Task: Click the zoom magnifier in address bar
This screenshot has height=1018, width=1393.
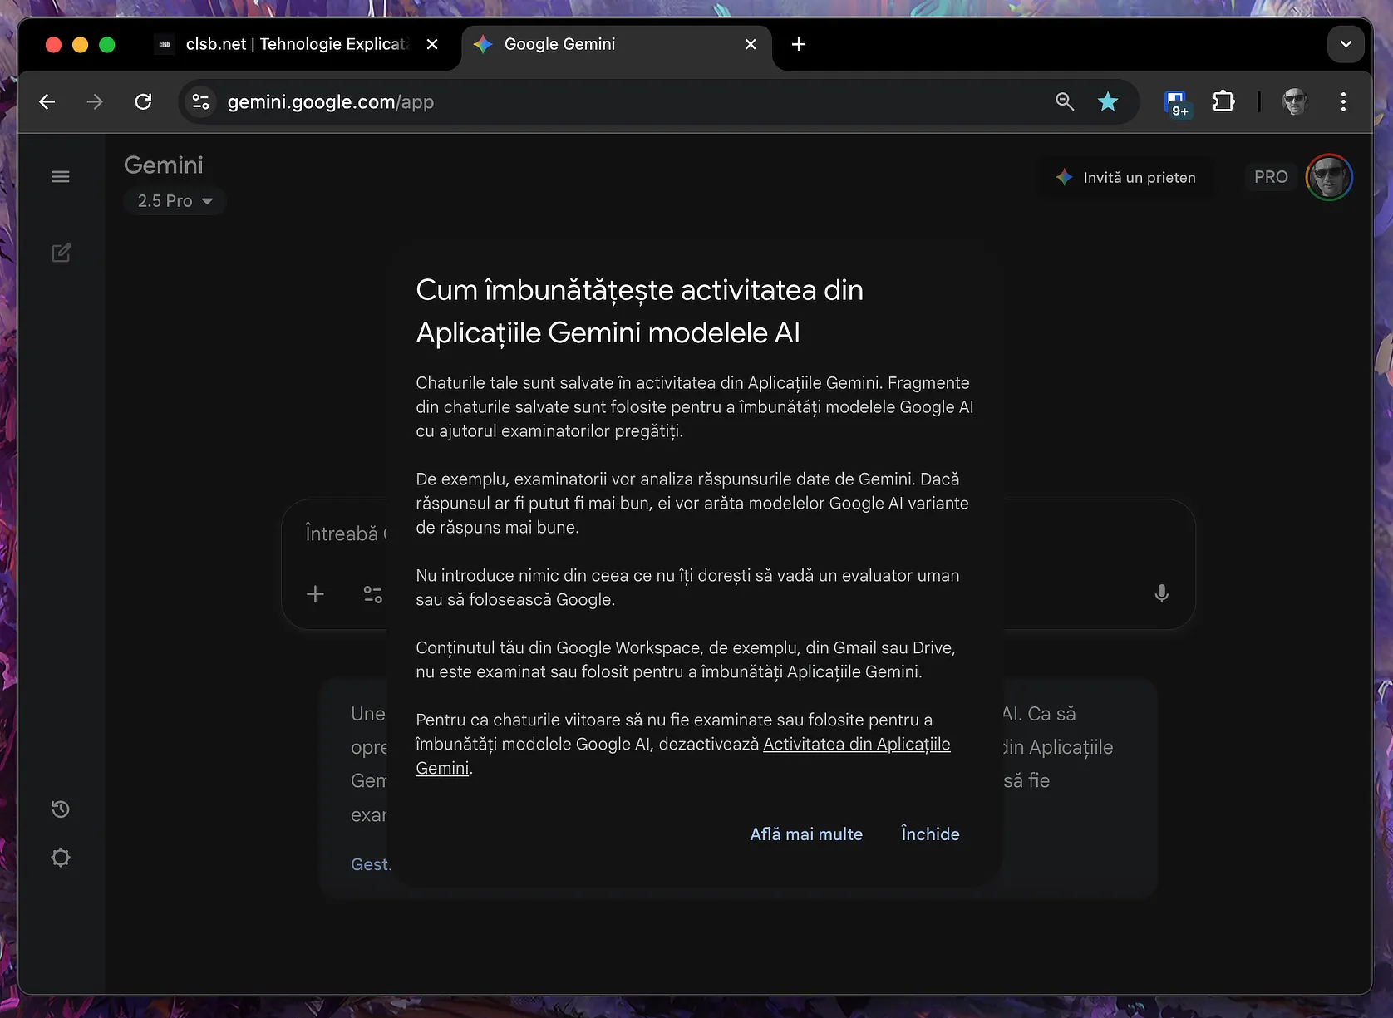Action: [x=1064, y=102]
